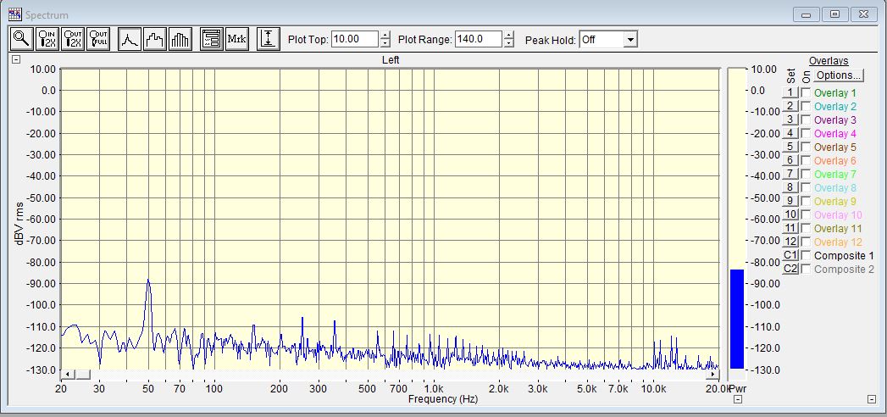Turn on Composite 2 checkbox
887x417 pixels.
pyautogui.click(x=806, y=270)
